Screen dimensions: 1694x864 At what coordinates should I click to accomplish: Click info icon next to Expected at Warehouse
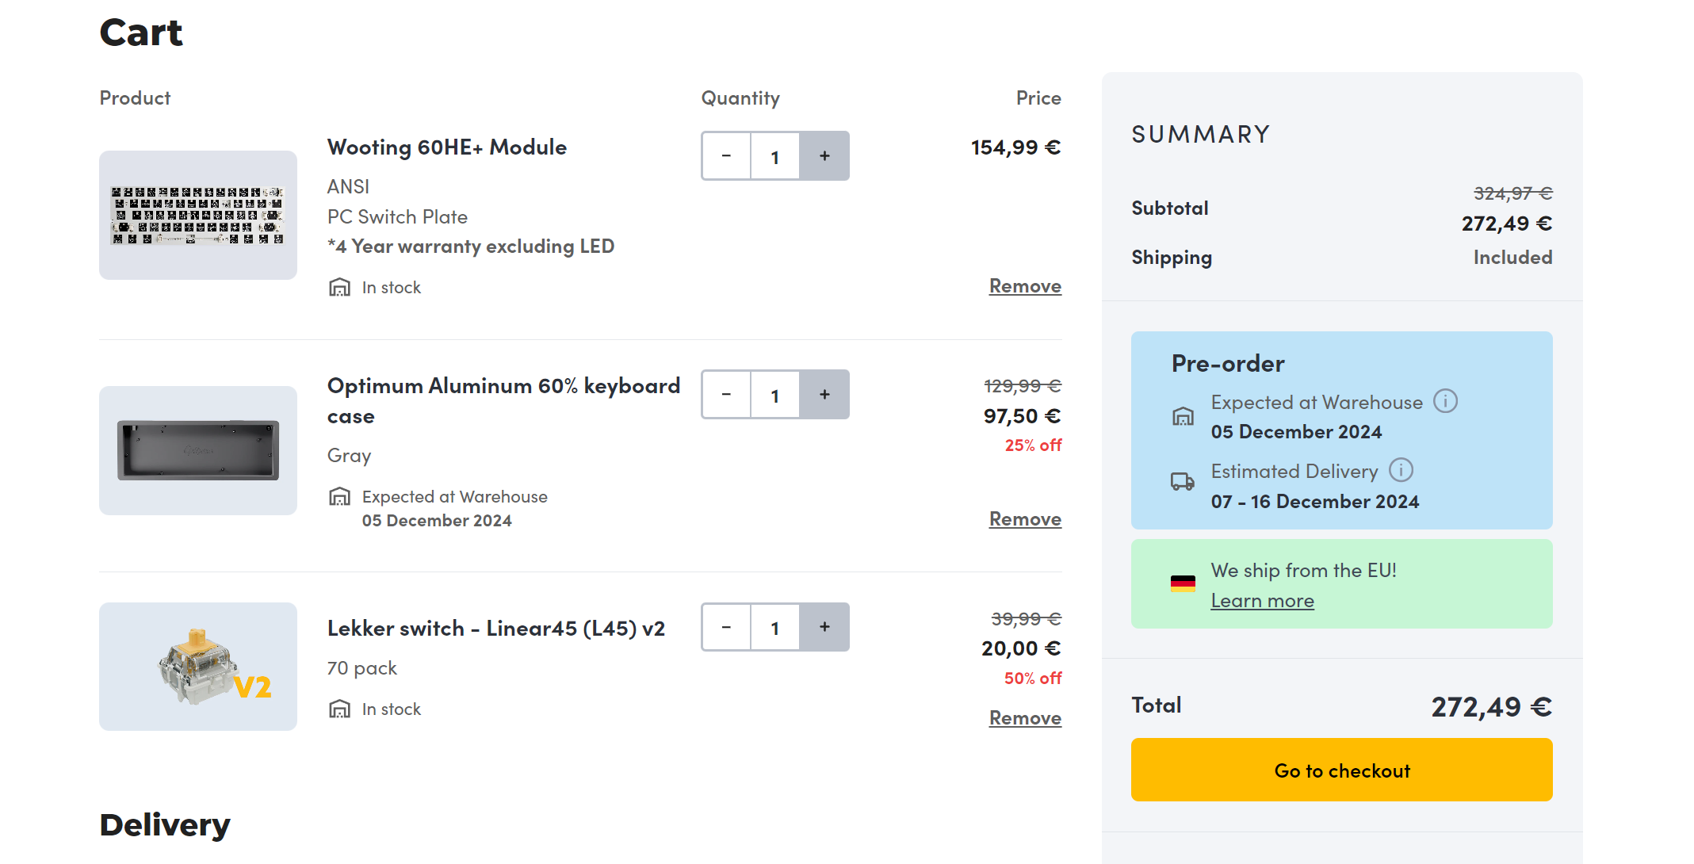pos(1445,401)
